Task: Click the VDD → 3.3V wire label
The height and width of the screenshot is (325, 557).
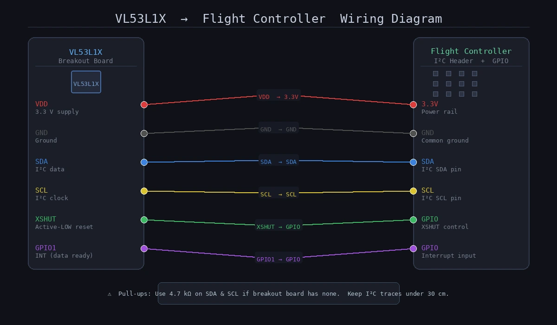Action: click(278, 97)
